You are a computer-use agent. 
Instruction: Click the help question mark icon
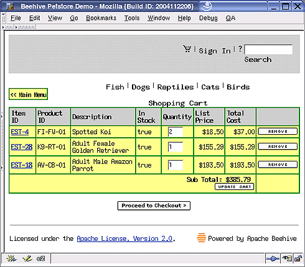point(240,49)
